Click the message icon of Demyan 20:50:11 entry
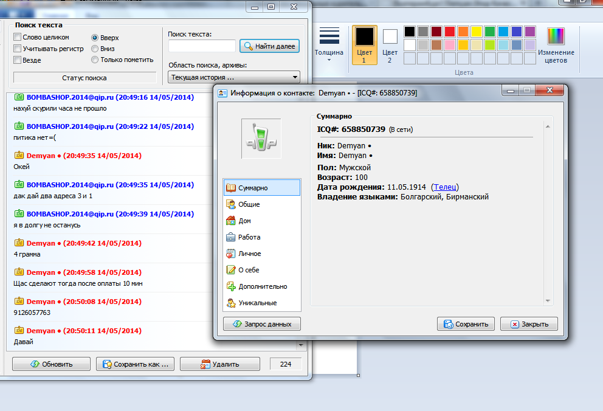 click(x=19, y=331)
